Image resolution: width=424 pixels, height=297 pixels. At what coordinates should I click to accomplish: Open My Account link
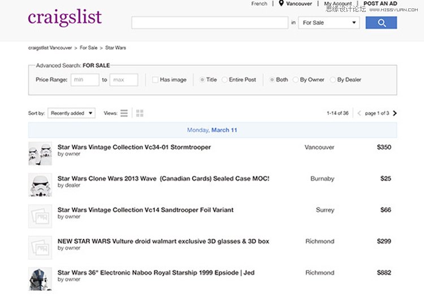338,3
